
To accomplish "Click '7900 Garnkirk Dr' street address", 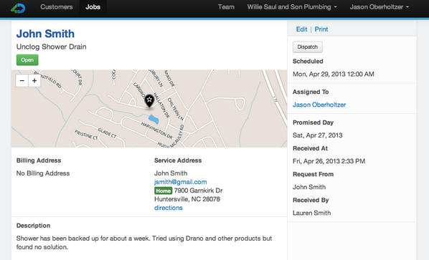I will click(x=198, y=191).
